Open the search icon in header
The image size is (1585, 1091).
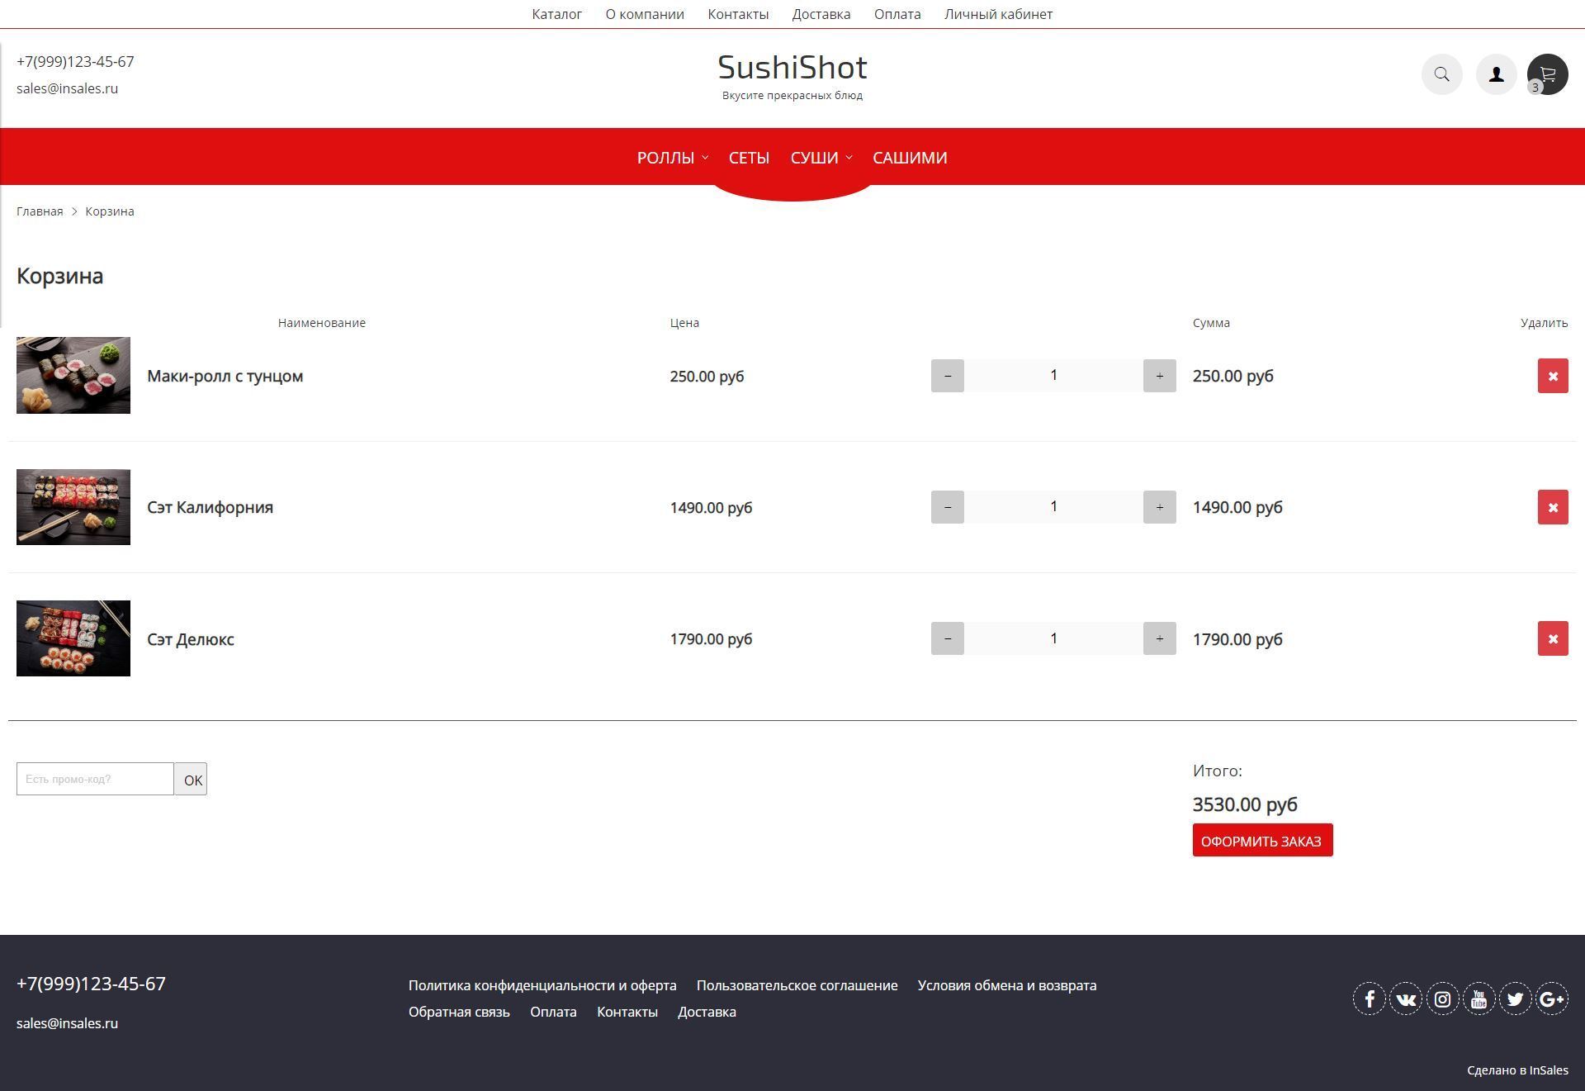[1441, 74]
